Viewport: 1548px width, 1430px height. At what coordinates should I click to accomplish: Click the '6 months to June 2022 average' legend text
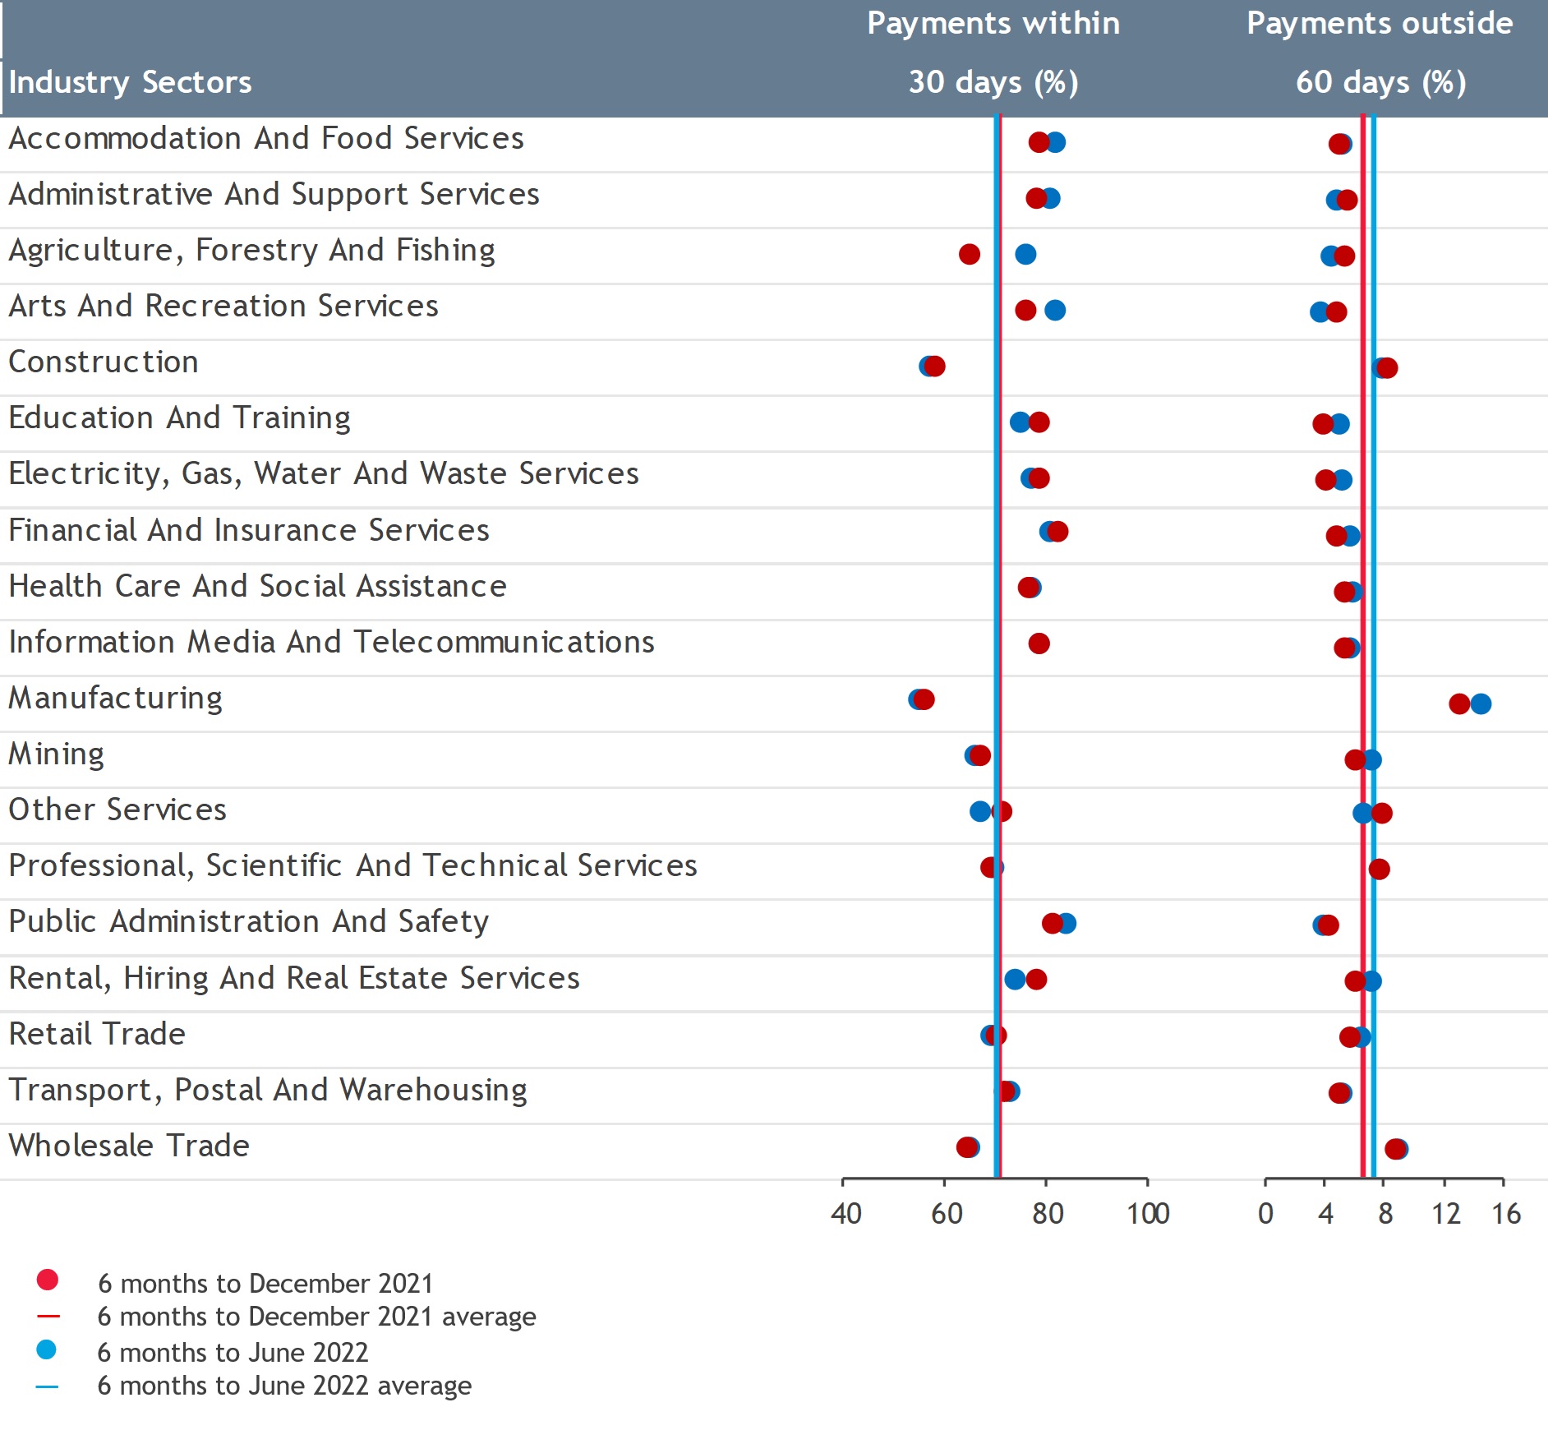(284, 1386)
